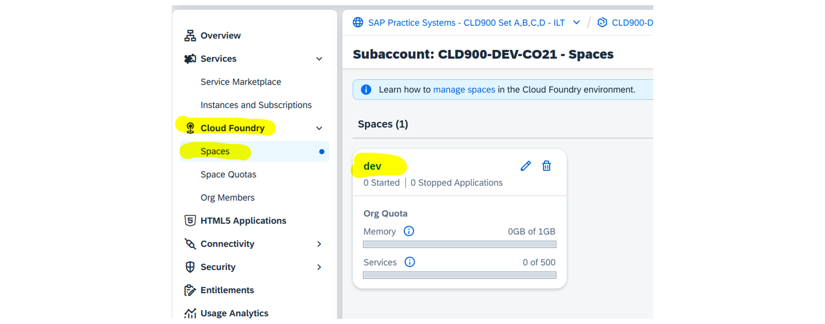Click the Subaccount CLD900-DEV-CO21 title
The height and width of the screenshot is (324, 825).
[x=483, y=54]
